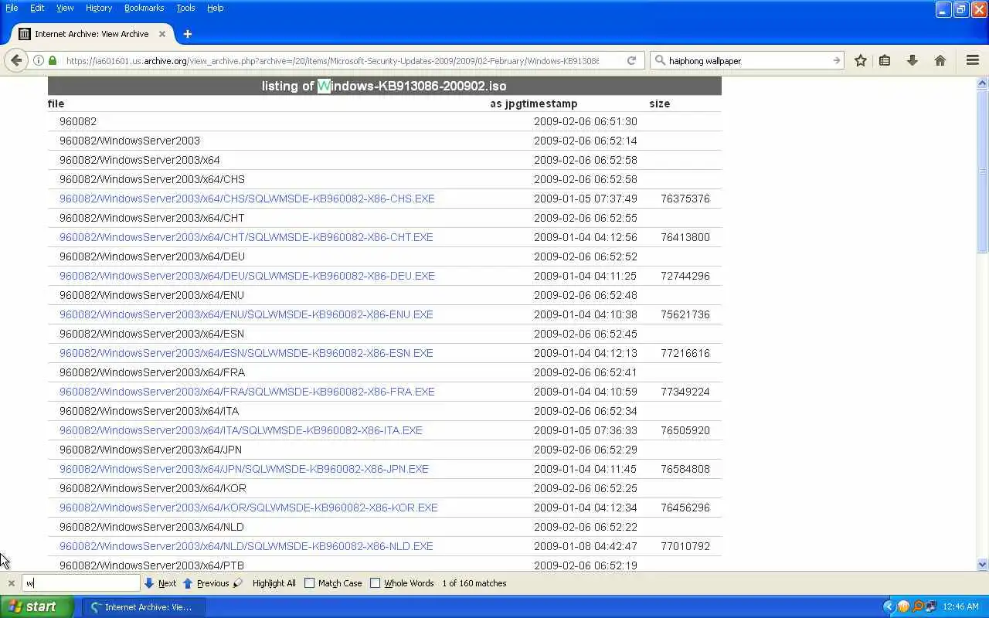The height and width of the screenshot is (618, 989).
Task: Open the Help menu
Action: (x=215, y=8)
